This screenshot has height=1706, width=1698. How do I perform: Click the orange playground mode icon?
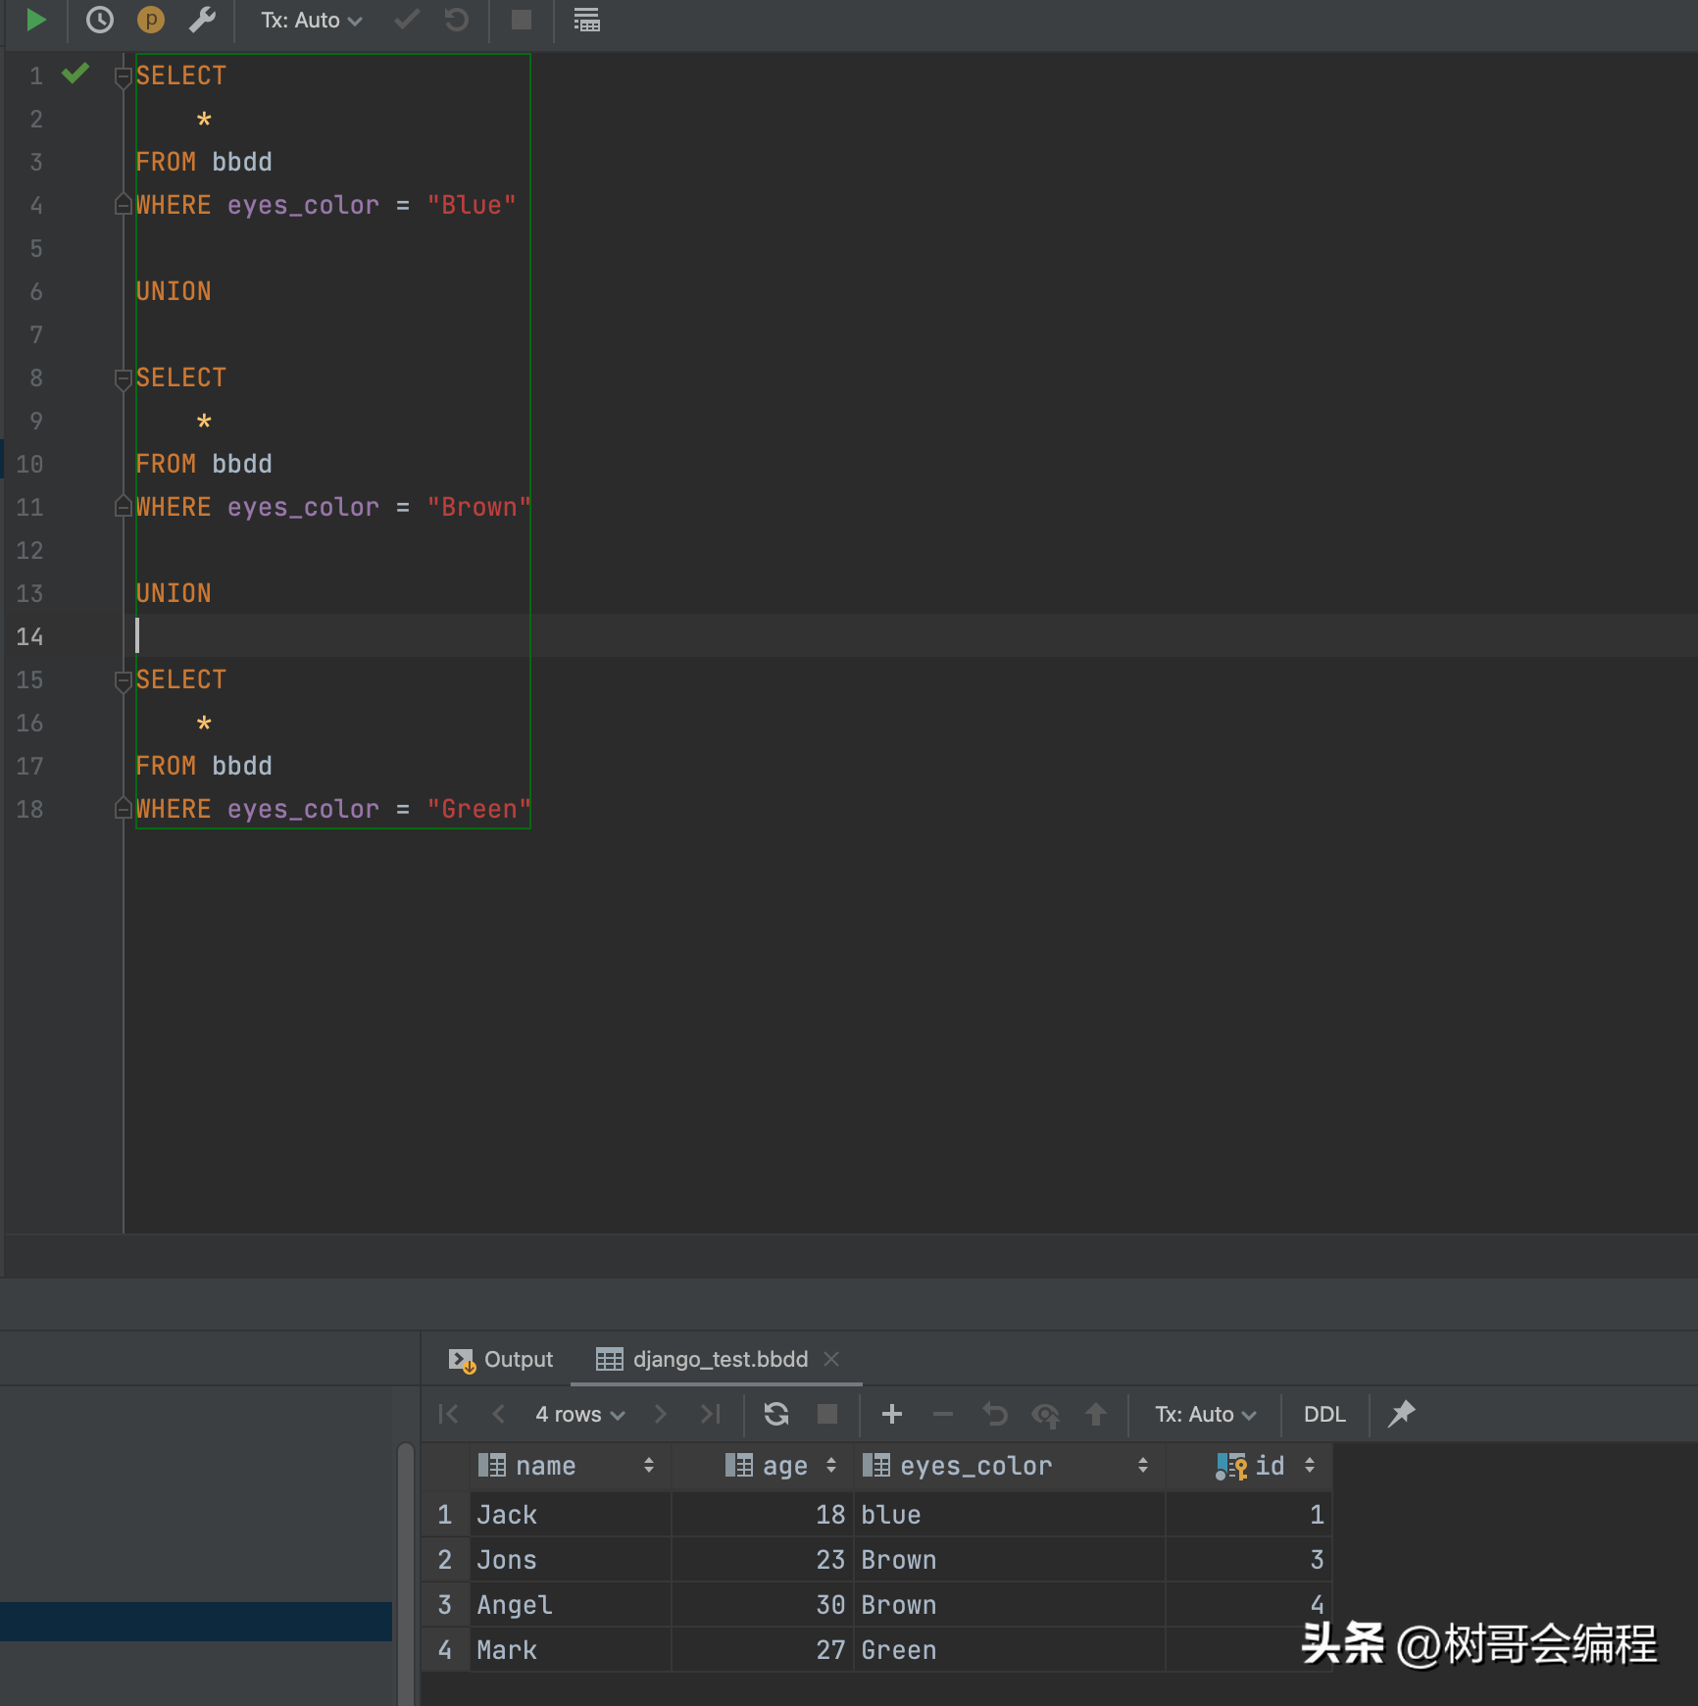[150, 20]
